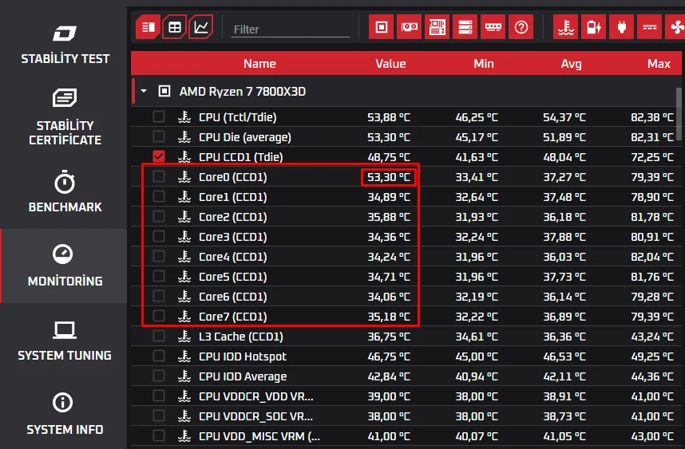Click the thermometer icon of the CPU IOD Hotspot row

click(x=184, y=356)
